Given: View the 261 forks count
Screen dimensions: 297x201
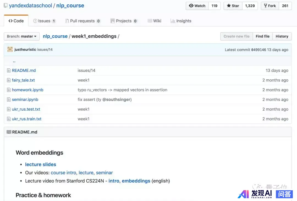Looking at the screenshot, I should pyautogui.click(x=285, y=6).
